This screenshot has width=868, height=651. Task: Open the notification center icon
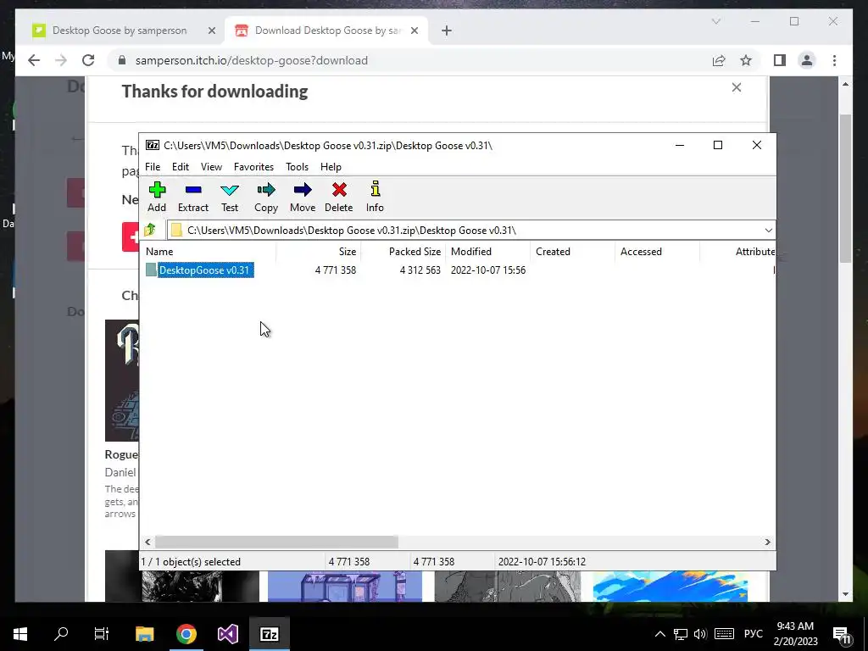(x=842, y=634)
